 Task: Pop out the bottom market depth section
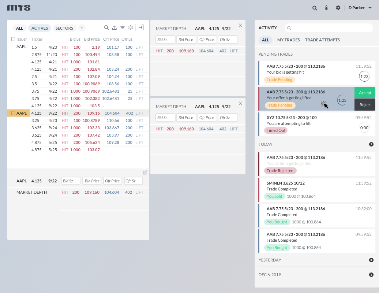145,173
